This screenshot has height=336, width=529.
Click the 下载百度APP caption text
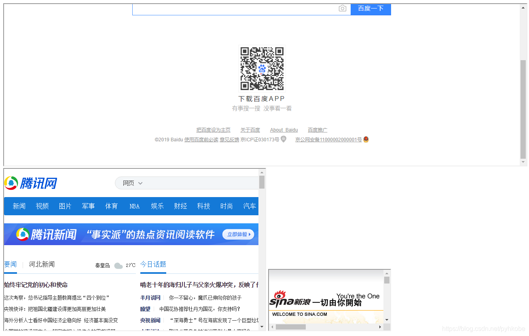[x=262, y=99]
